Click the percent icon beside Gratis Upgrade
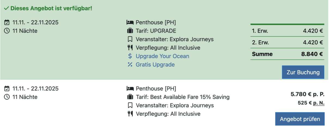The image size is (329, 129). pos(130,64)
